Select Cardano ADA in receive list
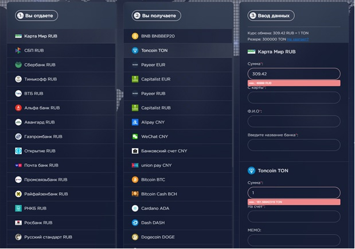The width and height of the screenshot is (355, 249). (178, 208)
